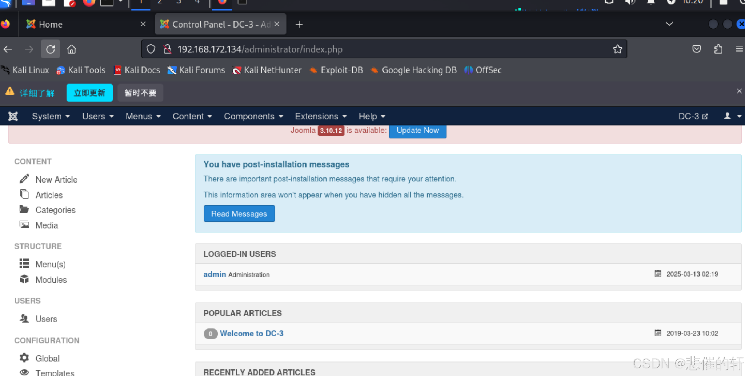Click the cube icon beside Modules

point(24,279)
